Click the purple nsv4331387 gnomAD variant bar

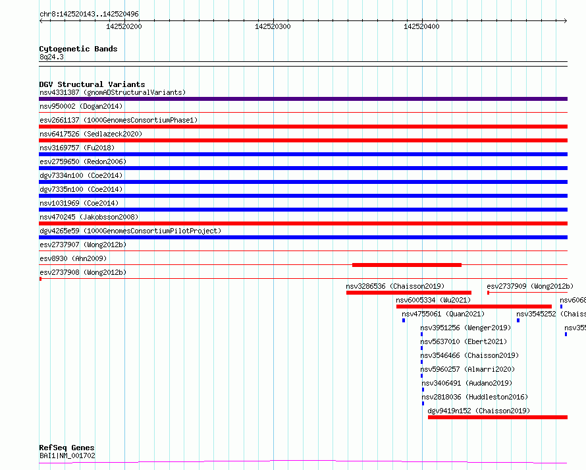(303, 99)
